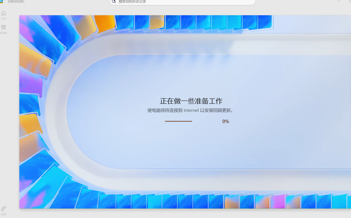Click the magnifier icon in search box
351x218 pixels.
click(114, 2)
